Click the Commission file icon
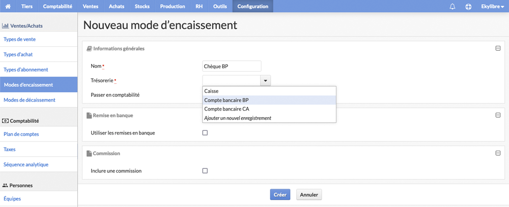 89,153
